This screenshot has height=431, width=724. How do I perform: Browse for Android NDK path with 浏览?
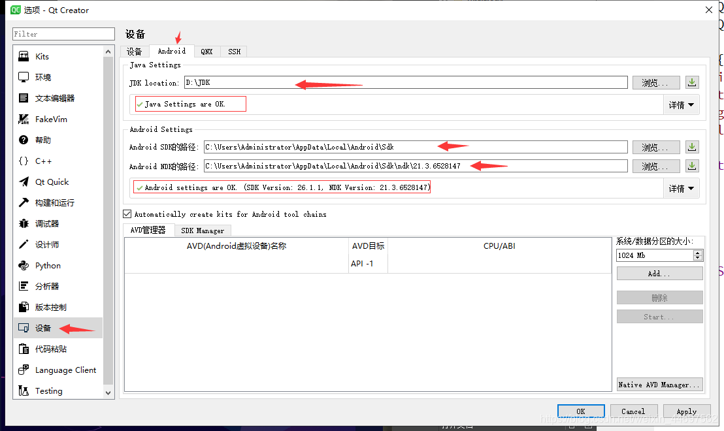(655, 166)
